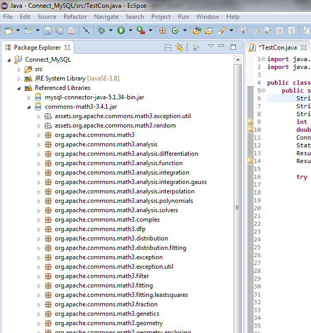
Task: Maximize the Package Explorer view
Action: [233, 47]
